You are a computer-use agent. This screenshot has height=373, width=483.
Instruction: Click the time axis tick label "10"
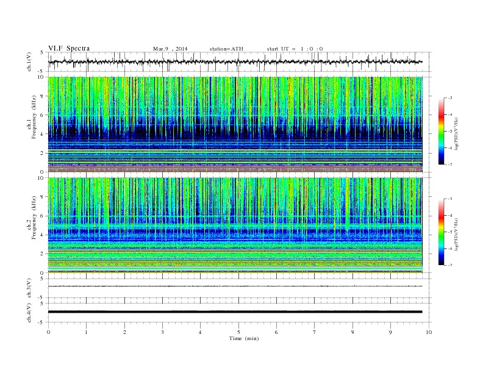(x=429, y=332)
